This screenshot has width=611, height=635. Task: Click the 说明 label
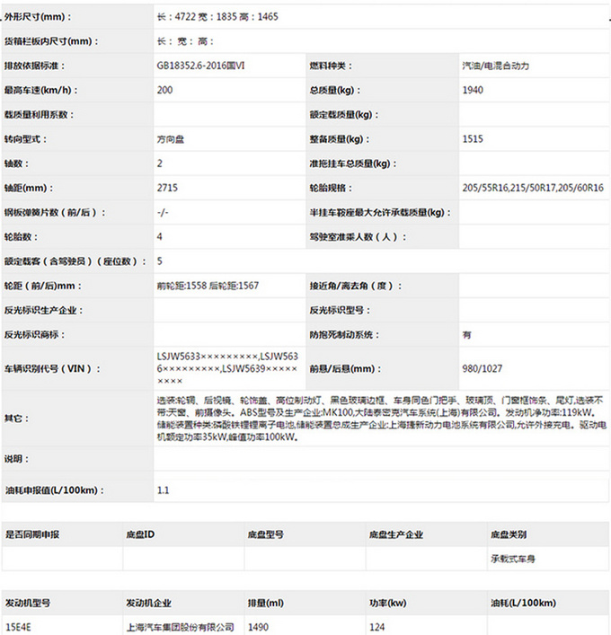pyautogui.click(x=16, y=459)
